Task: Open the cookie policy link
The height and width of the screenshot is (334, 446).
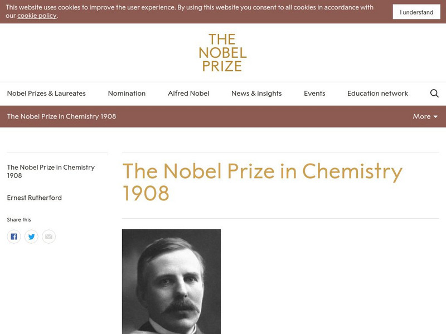Action: [x=37, y=16]
